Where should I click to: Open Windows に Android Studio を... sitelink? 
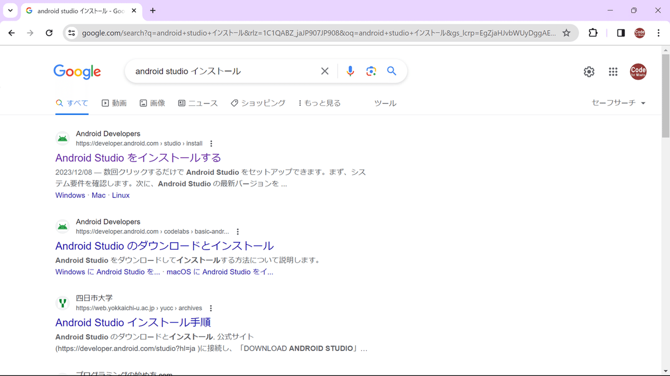click(x=108, y=272)
